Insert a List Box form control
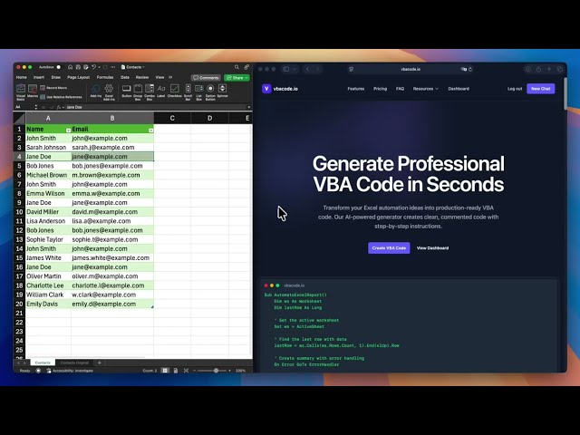The height and width of the screenshot is (435, 580). [199, 89]
